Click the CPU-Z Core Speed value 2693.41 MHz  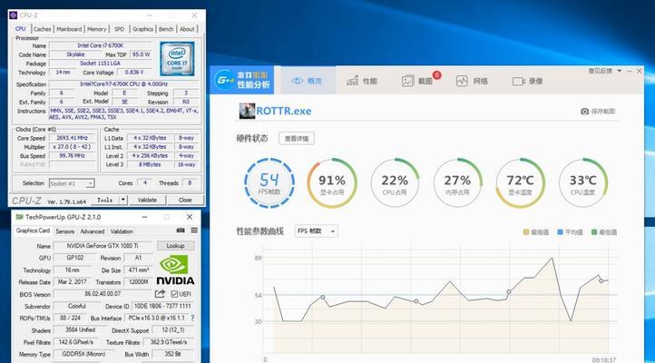(x=73, y=138)
